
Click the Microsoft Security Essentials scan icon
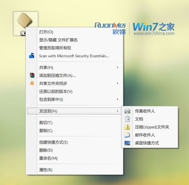(32, 56)
